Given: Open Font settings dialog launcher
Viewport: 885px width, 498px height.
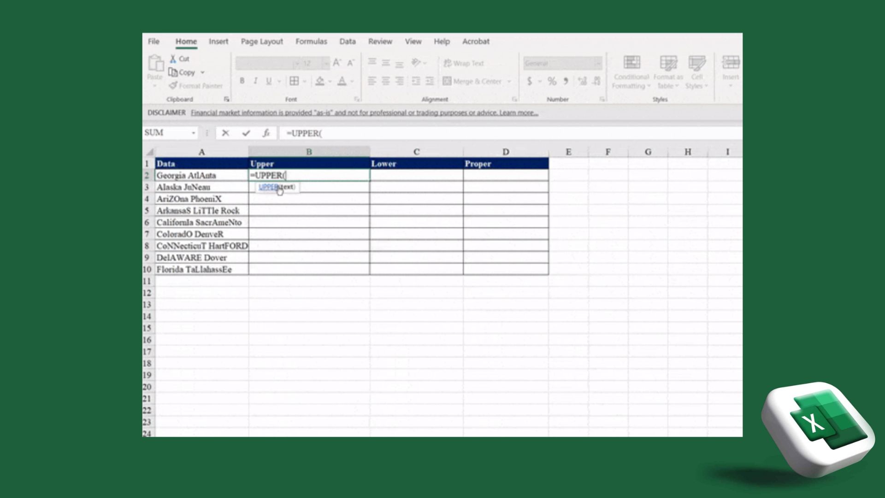Looking at the screenshot, I should click(x=357, y=99).
